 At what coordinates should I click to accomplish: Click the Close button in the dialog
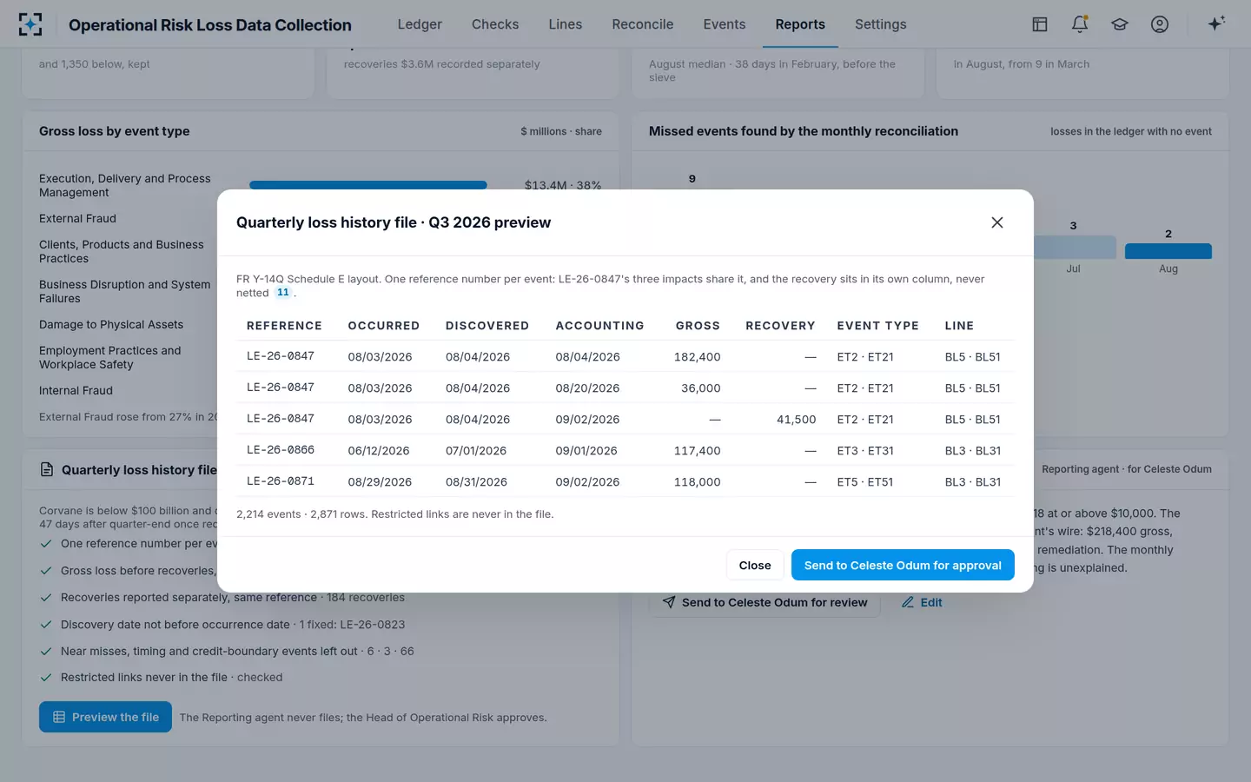pos(755,565)
